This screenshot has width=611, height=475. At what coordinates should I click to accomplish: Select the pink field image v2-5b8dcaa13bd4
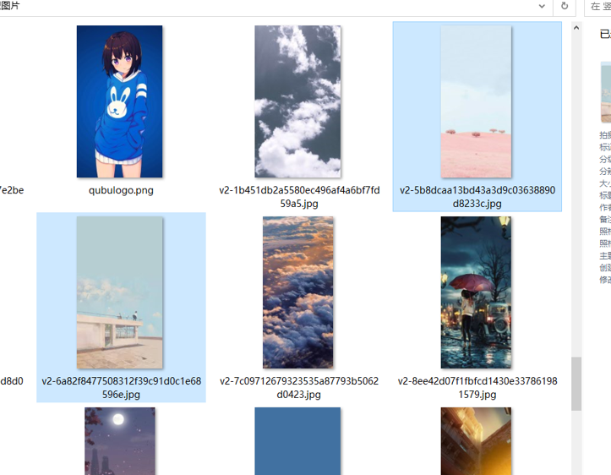pos(476,101)
